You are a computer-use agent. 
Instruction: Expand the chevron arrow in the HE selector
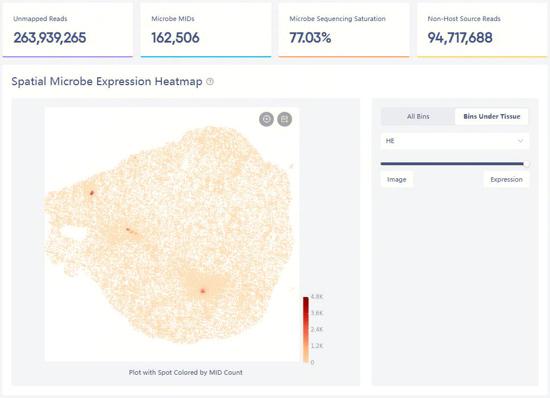coord(520,141)
